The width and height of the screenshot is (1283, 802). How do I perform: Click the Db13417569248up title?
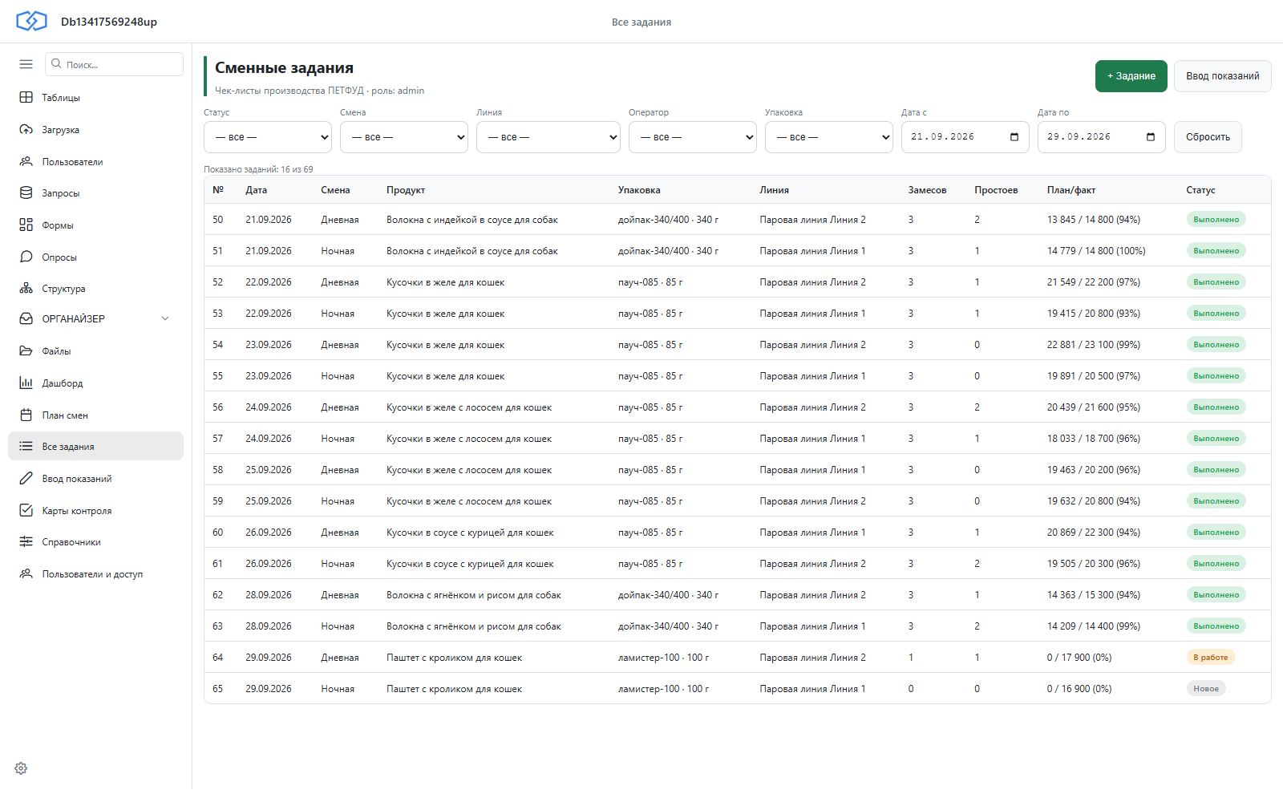click(x=109, y=22)
